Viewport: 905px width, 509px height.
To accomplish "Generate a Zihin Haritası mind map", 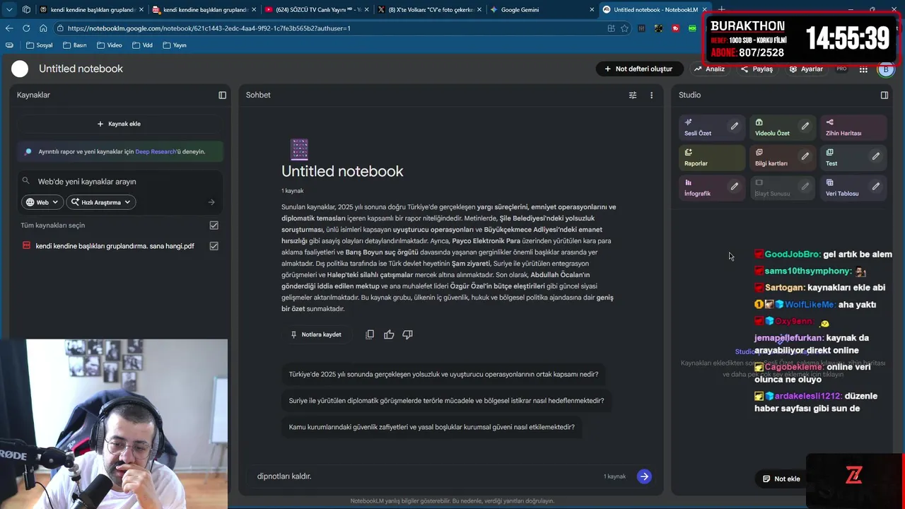I will (x=853, y=127).
